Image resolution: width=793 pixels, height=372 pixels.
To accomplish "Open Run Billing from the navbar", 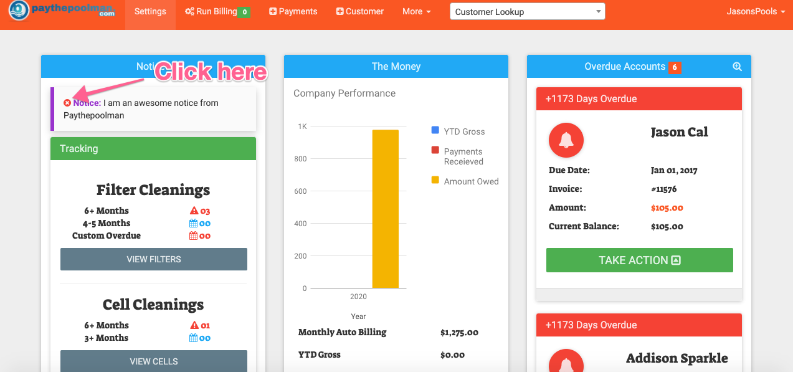I will click(x=217, y=11).
